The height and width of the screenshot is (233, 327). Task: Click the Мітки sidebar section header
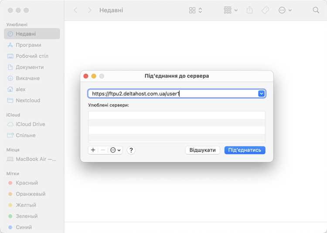point(13,173)
